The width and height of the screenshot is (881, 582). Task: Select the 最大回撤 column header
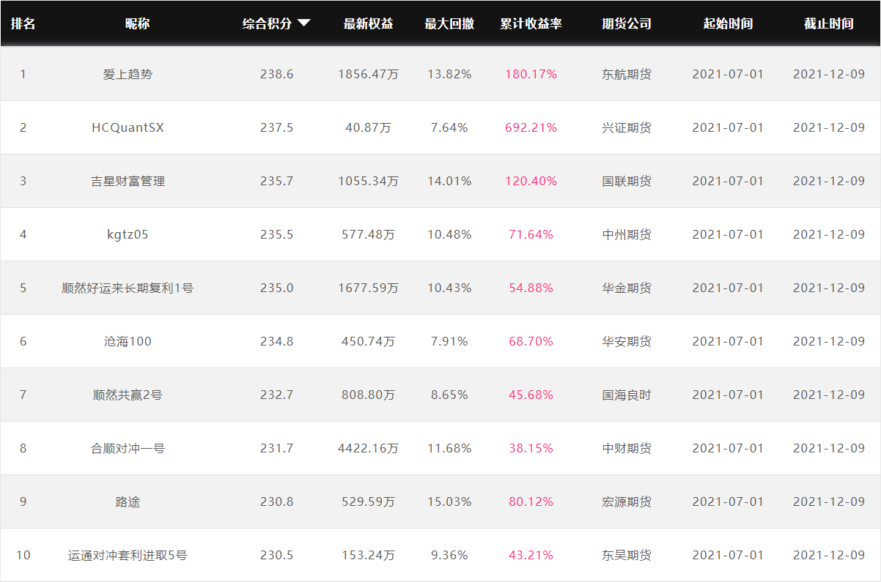(x=449, y=23)
